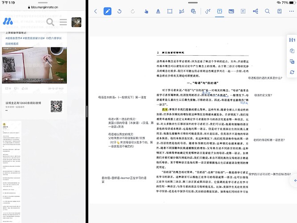
Task: Select margin question 老妈的母语和第一语言是?
Action: pos(269,140)
